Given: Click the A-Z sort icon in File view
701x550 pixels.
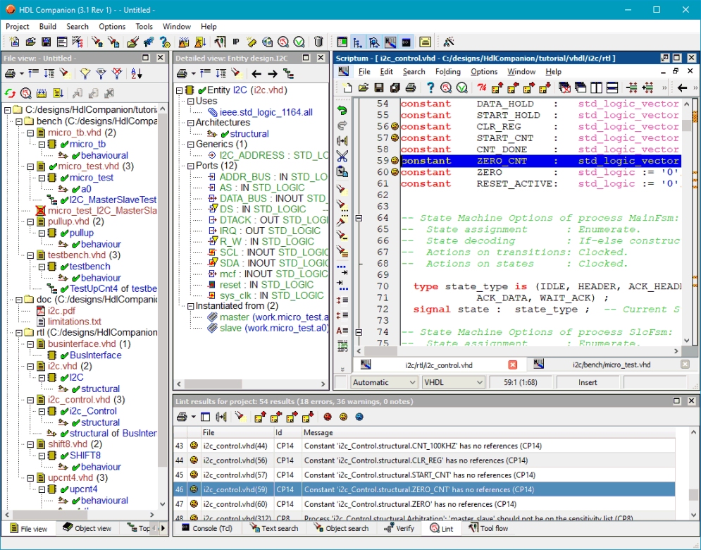Looking at the screenshot, I should (x=136, y=73).
